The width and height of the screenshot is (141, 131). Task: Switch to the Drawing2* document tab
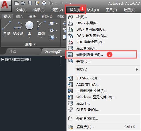click(x=53, y=52)
